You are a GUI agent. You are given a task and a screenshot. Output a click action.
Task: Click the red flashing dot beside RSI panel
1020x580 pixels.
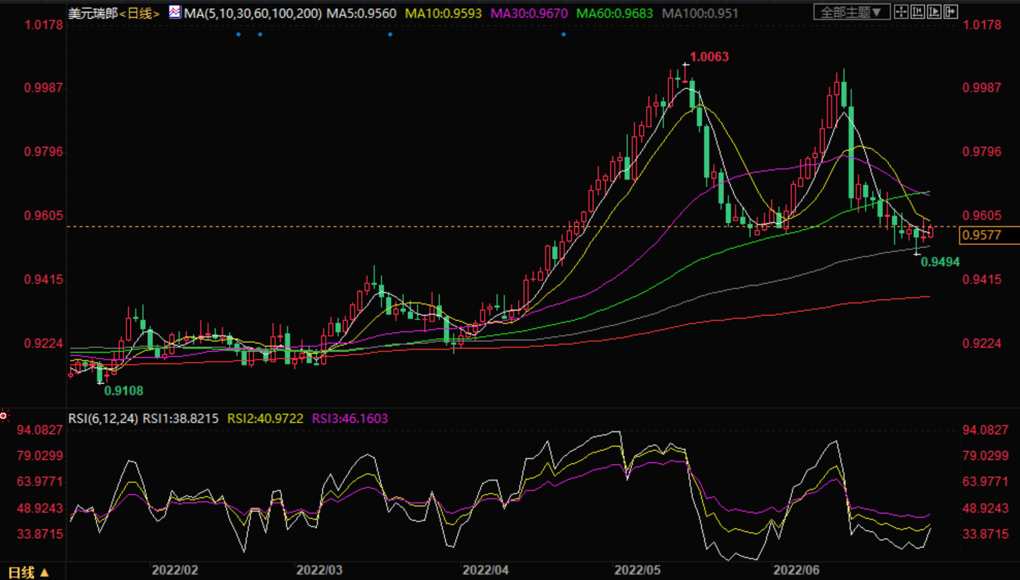coord(3,416)
